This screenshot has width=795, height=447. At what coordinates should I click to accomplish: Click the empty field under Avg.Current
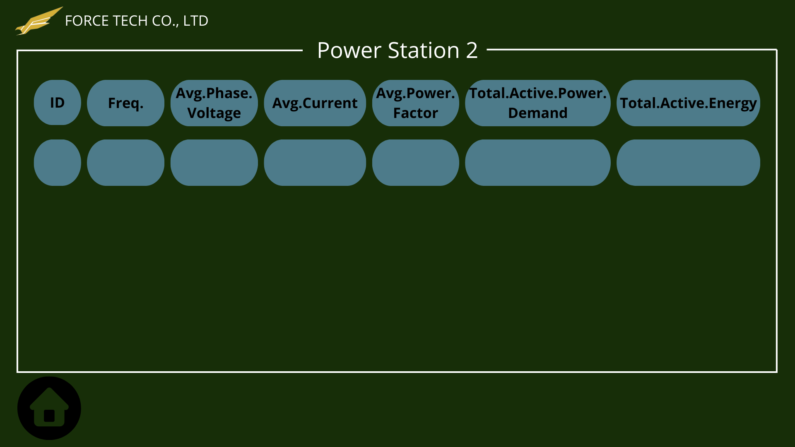[315, 163]
